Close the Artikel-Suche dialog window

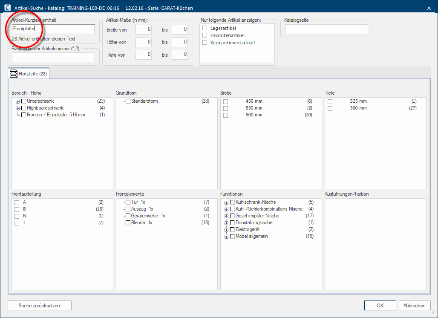pos(428,8)
